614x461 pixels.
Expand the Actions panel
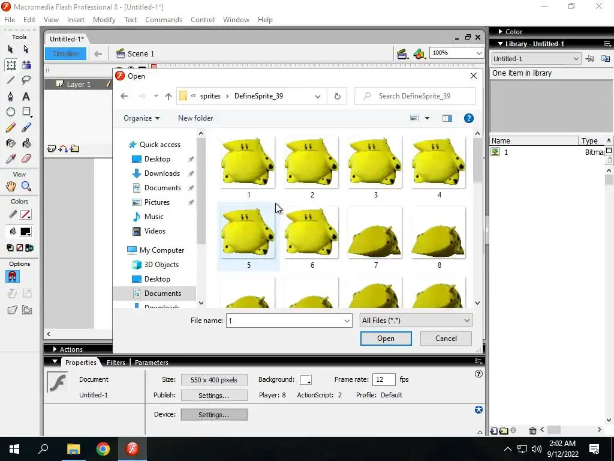tap(55, 349)
